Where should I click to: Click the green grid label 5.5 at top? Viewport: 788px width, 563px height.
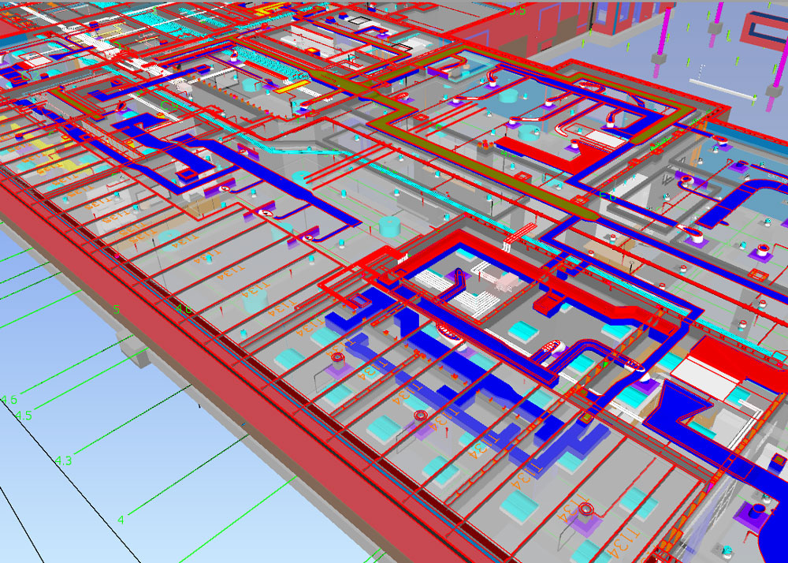tap(517, 10)
